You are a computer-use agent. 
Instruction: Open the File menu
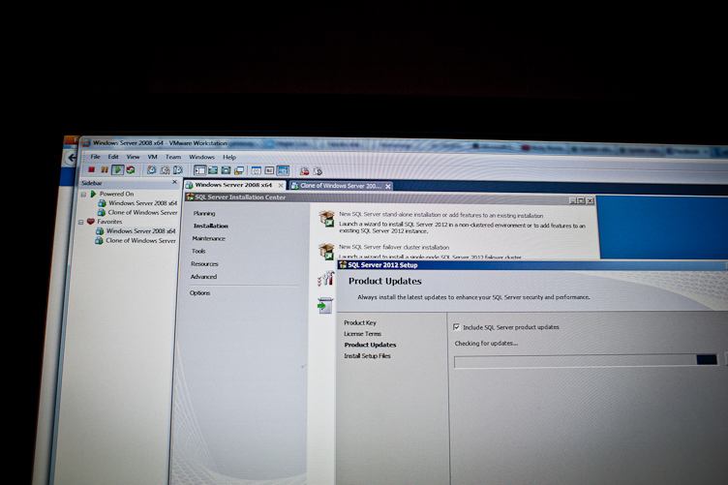coord(95,157)
